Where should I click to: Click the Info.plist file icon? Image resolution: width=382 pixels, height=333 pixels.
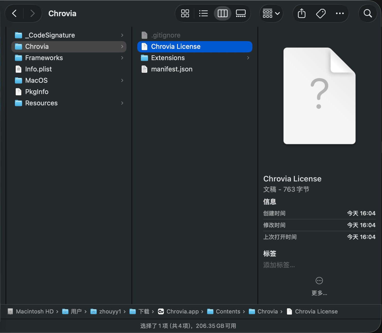(19, 69)
